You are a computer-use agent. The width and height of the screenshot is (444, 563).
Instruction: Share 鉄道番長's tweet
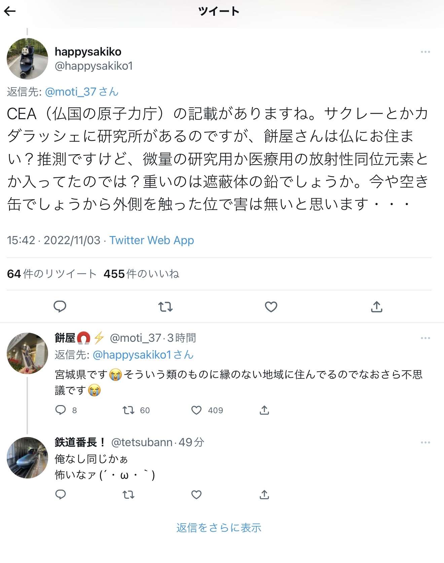(x=264, y=494)
